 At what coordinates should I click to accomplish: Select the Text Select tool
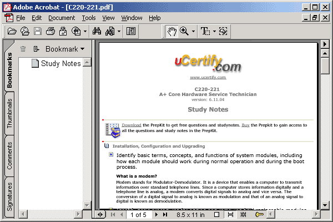[x=205, y=31]
